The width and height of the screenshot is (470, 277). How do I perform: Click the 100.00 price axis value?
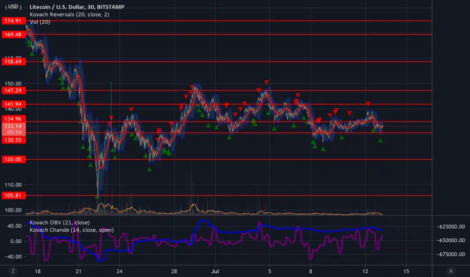pos(13,210)
